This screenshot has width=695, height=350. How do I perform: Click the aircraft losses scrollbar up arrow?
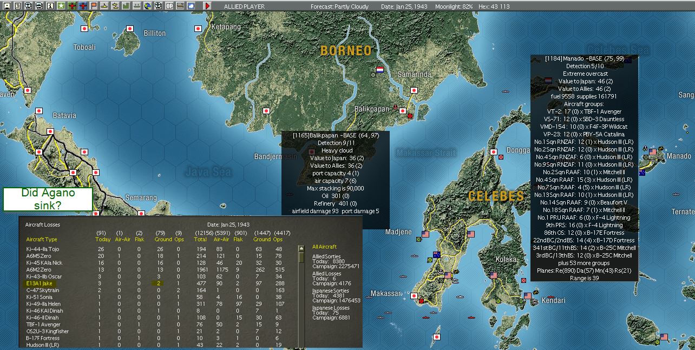[301, 248]
